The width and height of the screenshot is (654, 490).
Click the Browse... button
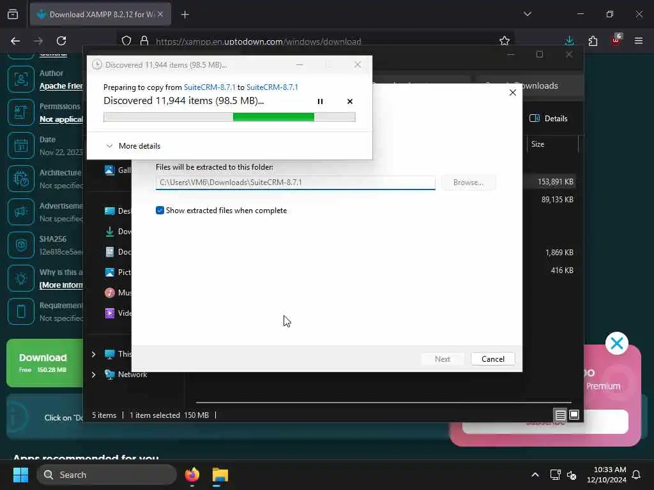468,182
